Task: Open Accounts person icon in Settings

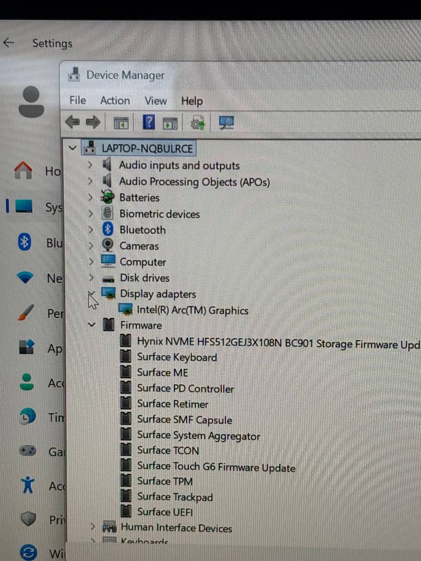Action: [x=27, y=382]
